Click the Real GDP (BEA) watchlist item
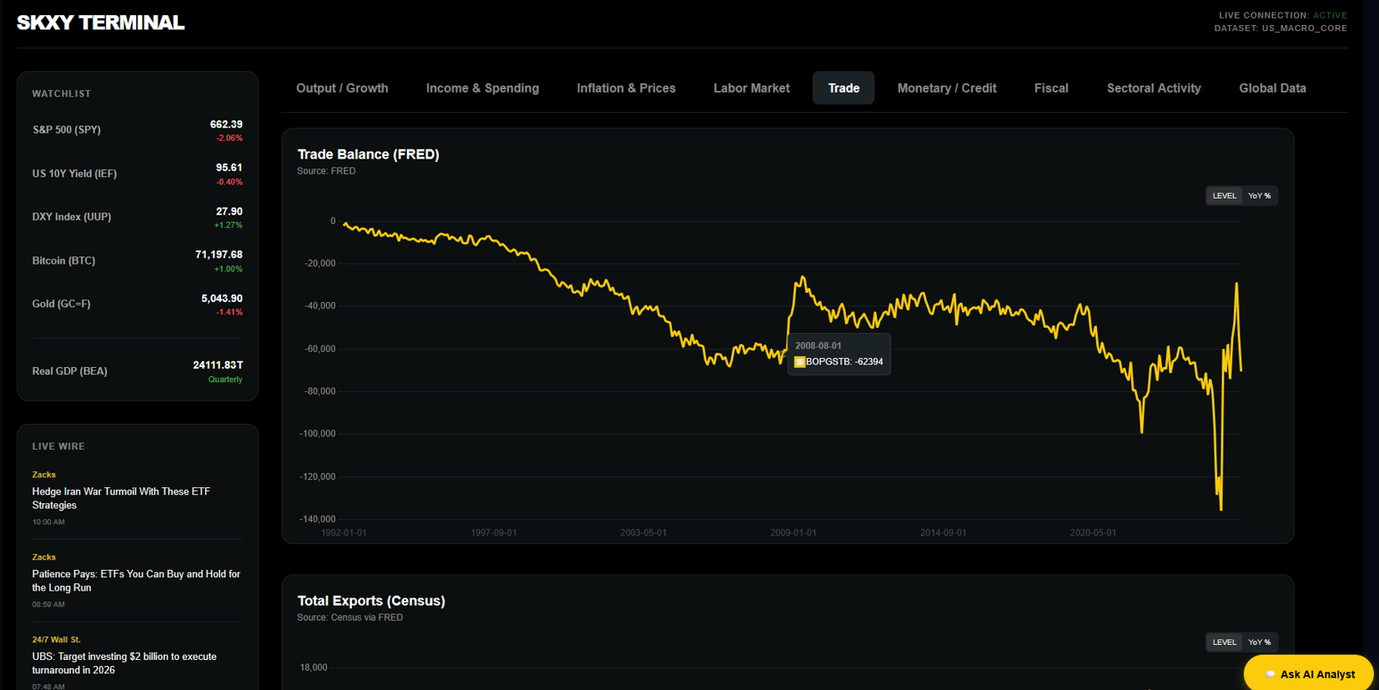The height and width of the screenshot is (690, 1379). [137, 371]
